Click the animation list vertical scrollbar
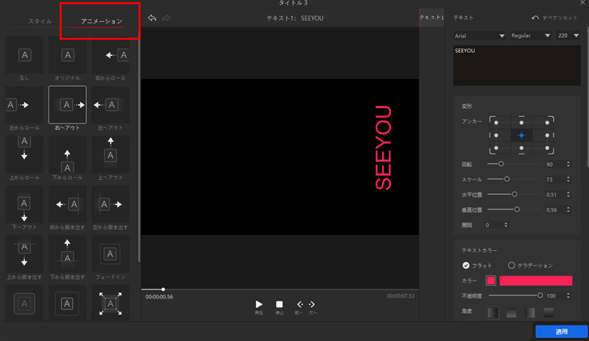The image size is (589, 341). click(x=139, y=150)
